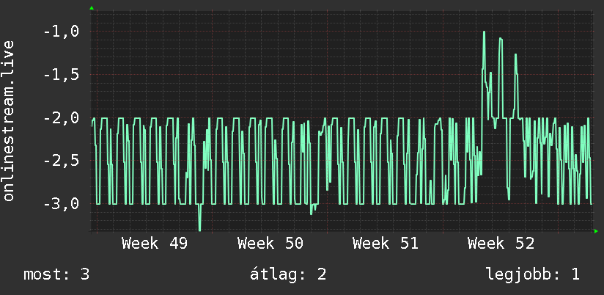The height and width of the screenshot is (295, 604).
Task: Click the green arrow atop the y-axis
Action: (x=92, y=8)
